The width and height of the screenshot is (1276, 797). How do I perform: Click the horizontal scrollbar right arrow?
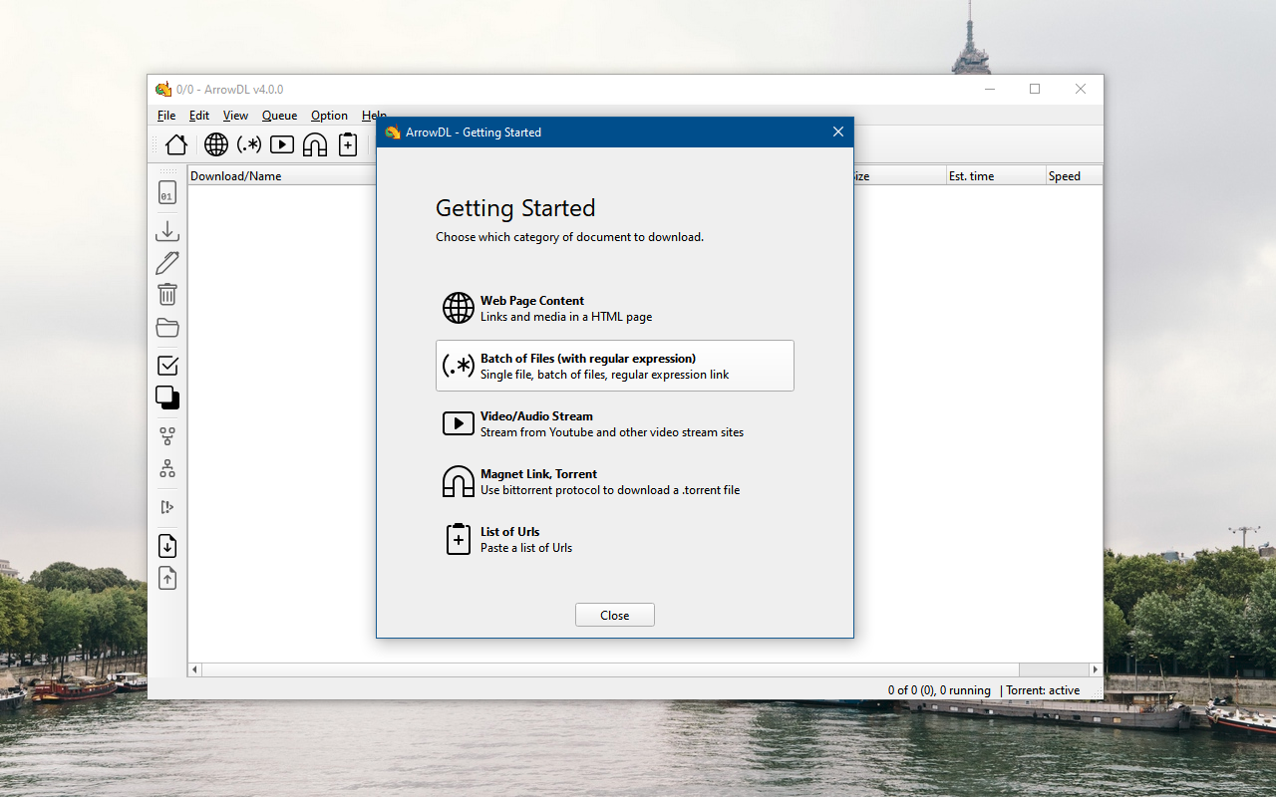[x=1096, y=669]
